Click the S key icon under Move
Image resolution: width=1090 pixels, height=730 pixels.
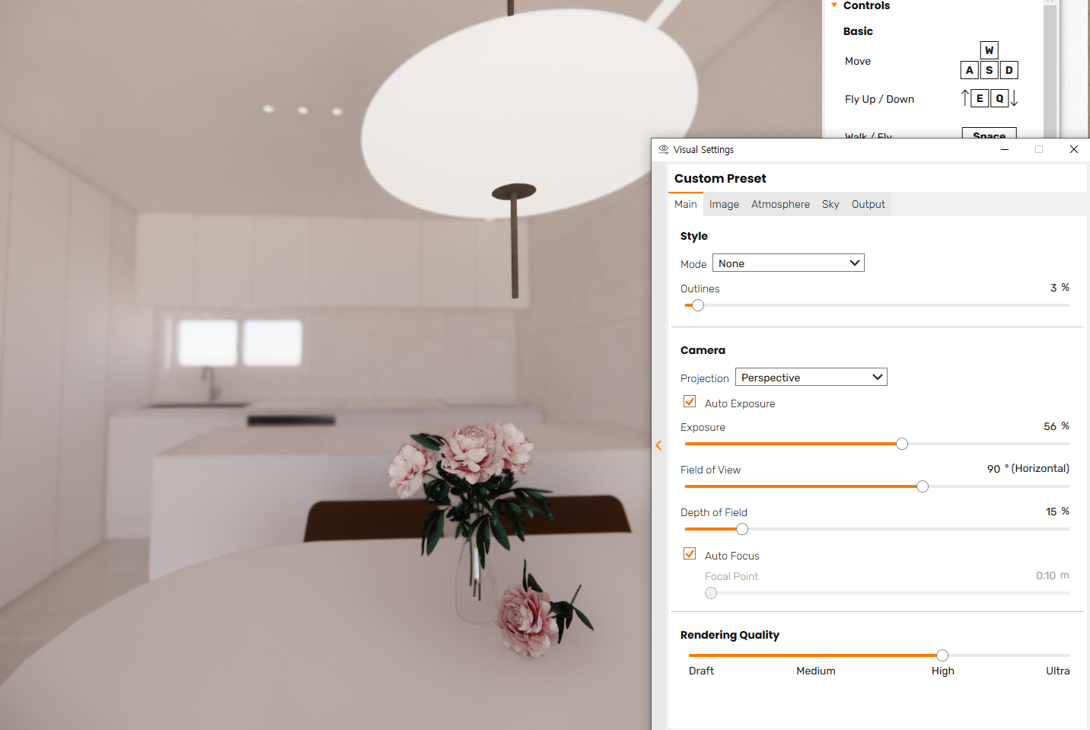click(989, 70)
